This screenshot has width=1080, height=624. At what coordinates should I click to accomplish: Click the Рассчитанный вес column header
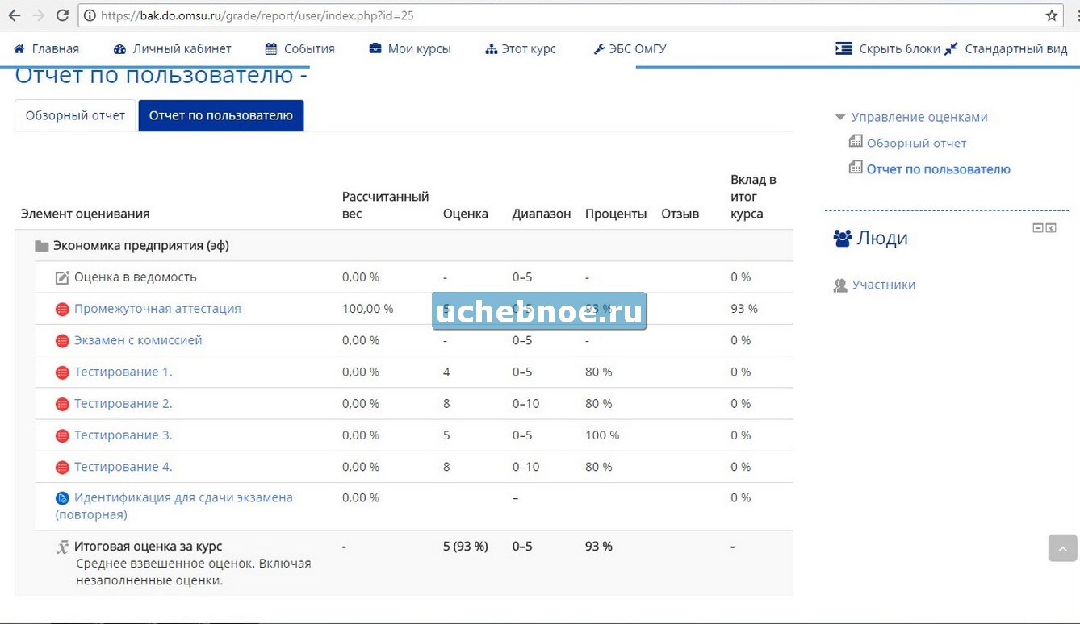tap(385, 205)
